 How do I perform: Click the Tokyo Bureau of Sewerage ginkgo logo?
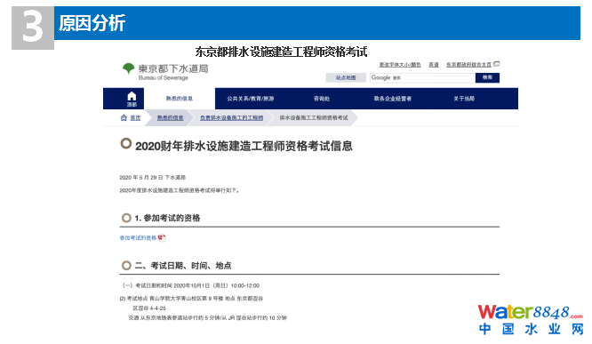coord(128,68)
